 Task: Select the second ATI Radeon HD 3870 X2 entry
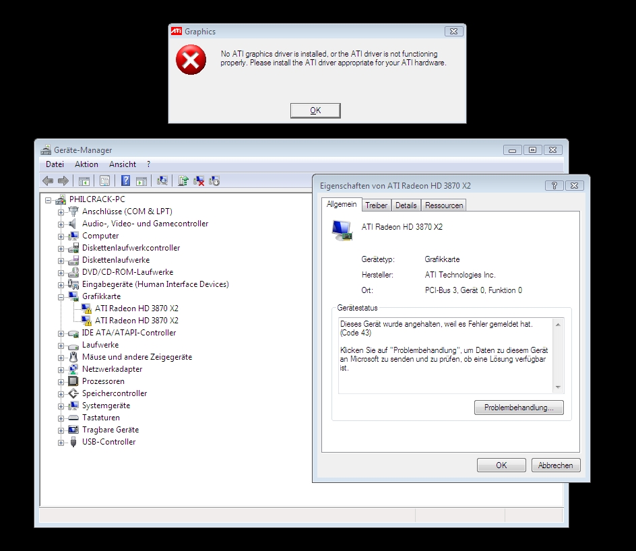point(137,321)
